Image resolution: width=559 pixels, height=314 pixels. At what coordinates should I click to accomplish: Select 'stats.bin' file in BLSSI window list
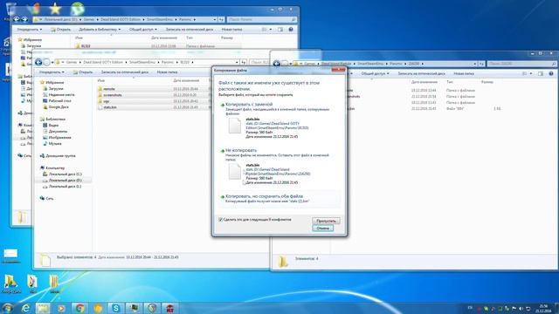(x=109, y=107)
